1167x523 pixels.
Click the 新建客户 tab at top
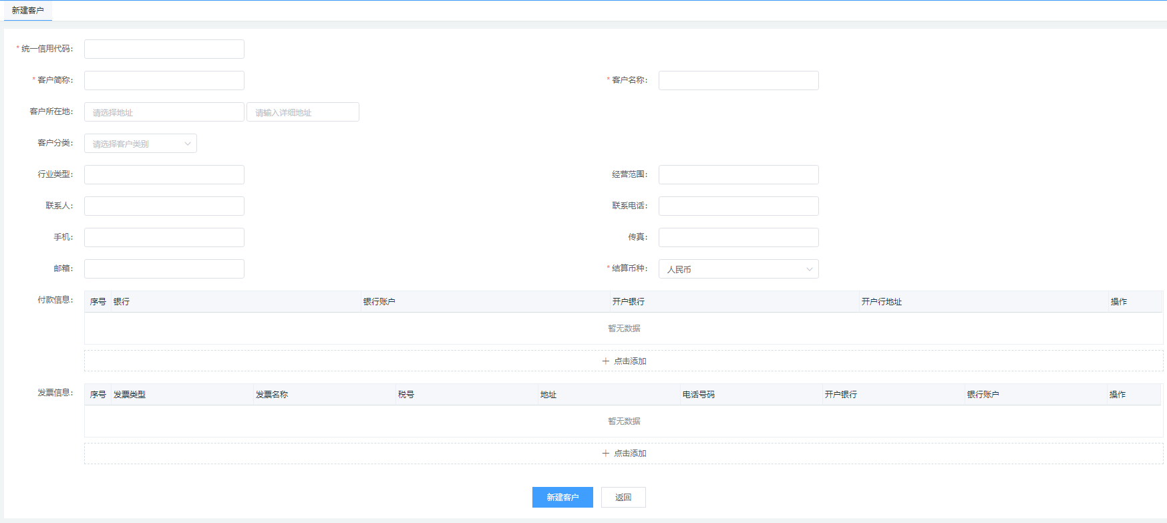coord(27,11)
